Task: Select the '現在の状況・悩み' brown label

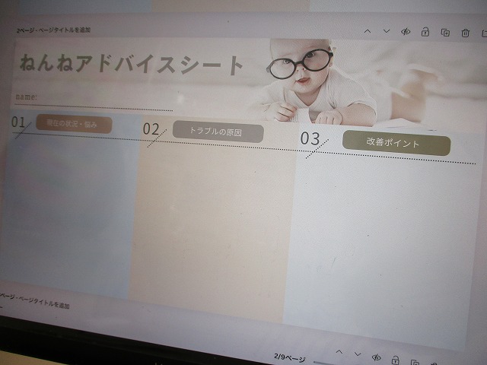Action: click(x=74, y=124)
